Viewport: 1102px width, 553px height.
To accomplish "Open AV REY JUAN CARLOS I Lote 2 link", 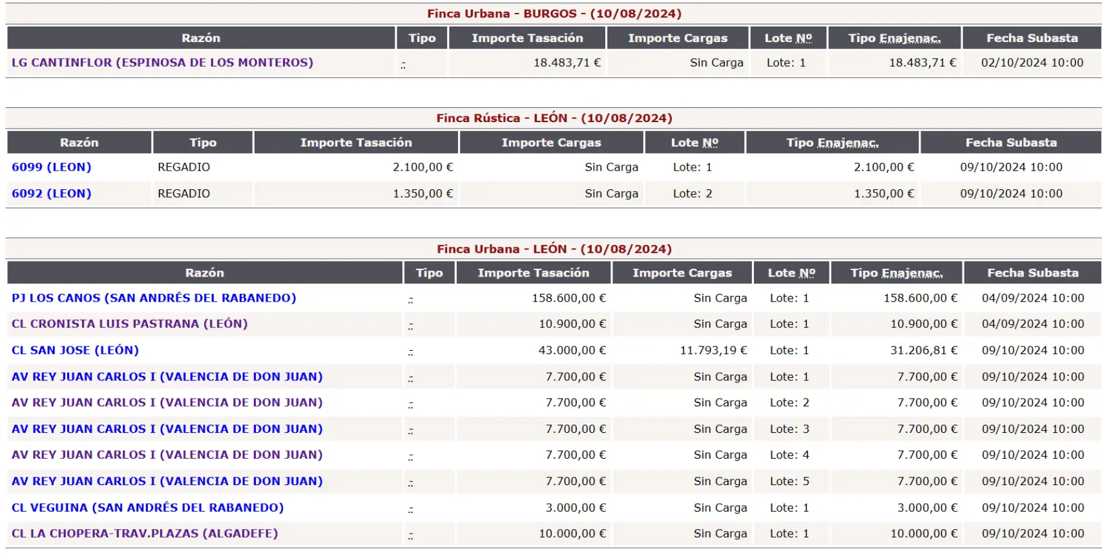I will [x=167, y=402].
